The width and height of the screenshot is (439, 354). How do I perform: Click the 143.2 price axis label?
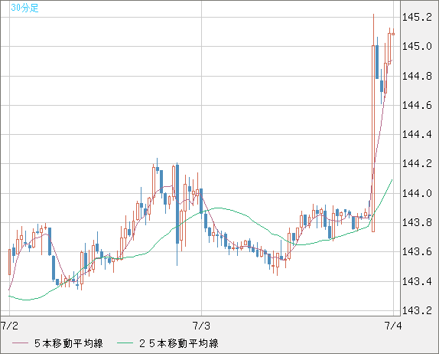[x=417, y=310]
